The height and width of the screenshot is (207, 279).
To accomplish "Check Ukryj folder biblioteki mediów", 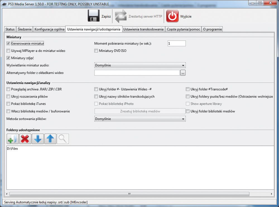I will point(187,111).
